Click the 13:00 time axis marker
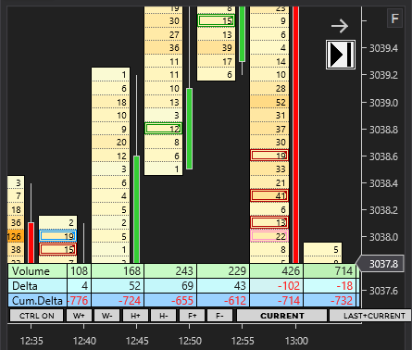Viewport: 412px width, 350px height. coord(296,341)
